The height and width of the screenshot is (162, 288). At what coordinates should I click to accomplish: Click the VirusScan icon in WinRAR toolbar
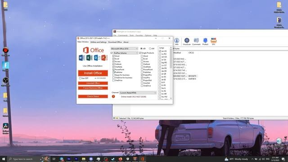pos(187,40)
